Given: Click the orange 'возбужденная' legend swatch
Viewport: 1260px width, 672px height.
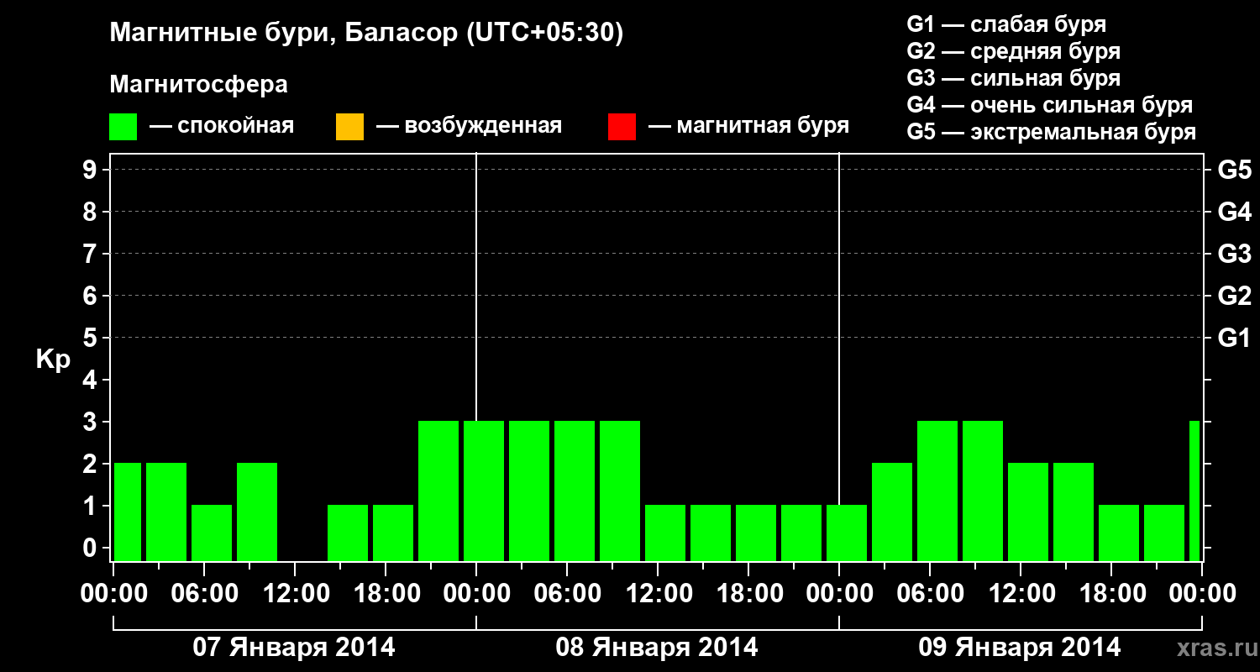Looking at the screenshot, I should pyautogui.click(x=349, y=127).
